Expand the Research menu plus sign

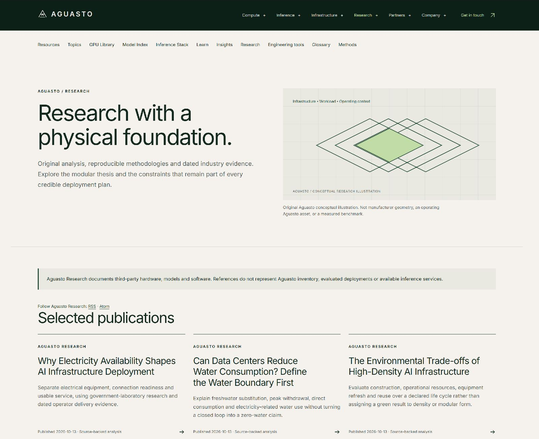tap(377, 15)
